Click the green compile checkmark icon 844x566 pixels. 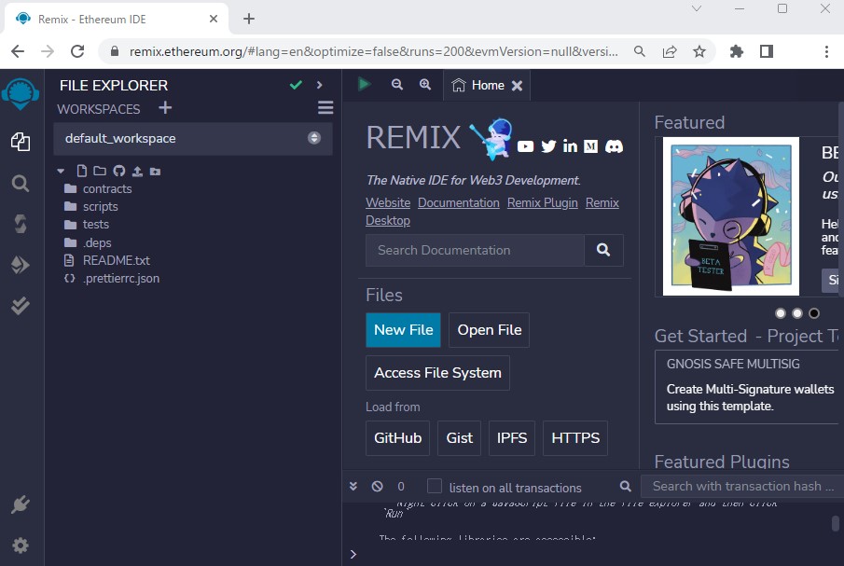[296, 85]
